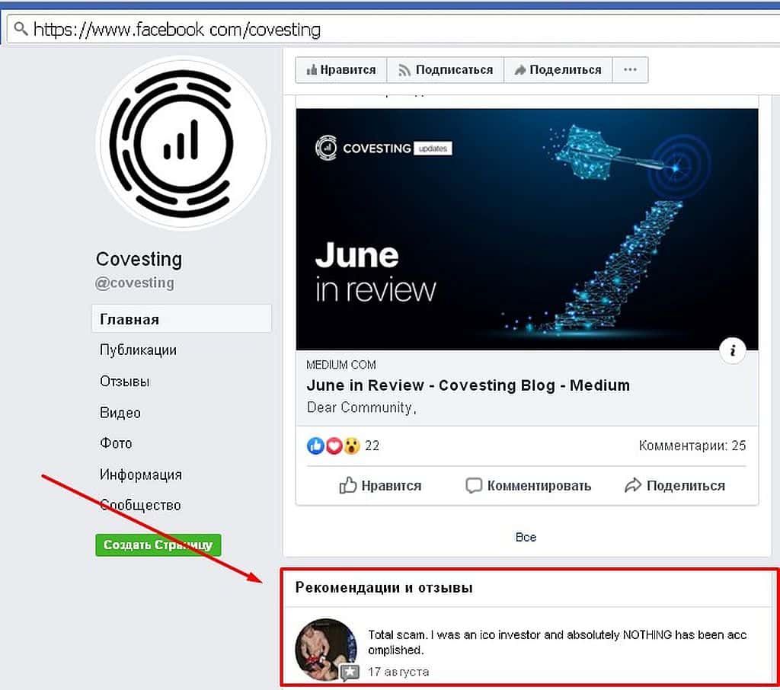Image resolution: width=780 pixels, height=690 pixels.
Task: Open the Видео sidebar section
Action: (x=120, y=413)
